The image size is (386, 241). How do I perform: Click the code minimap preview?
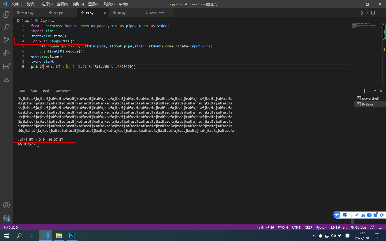[367, 26]
